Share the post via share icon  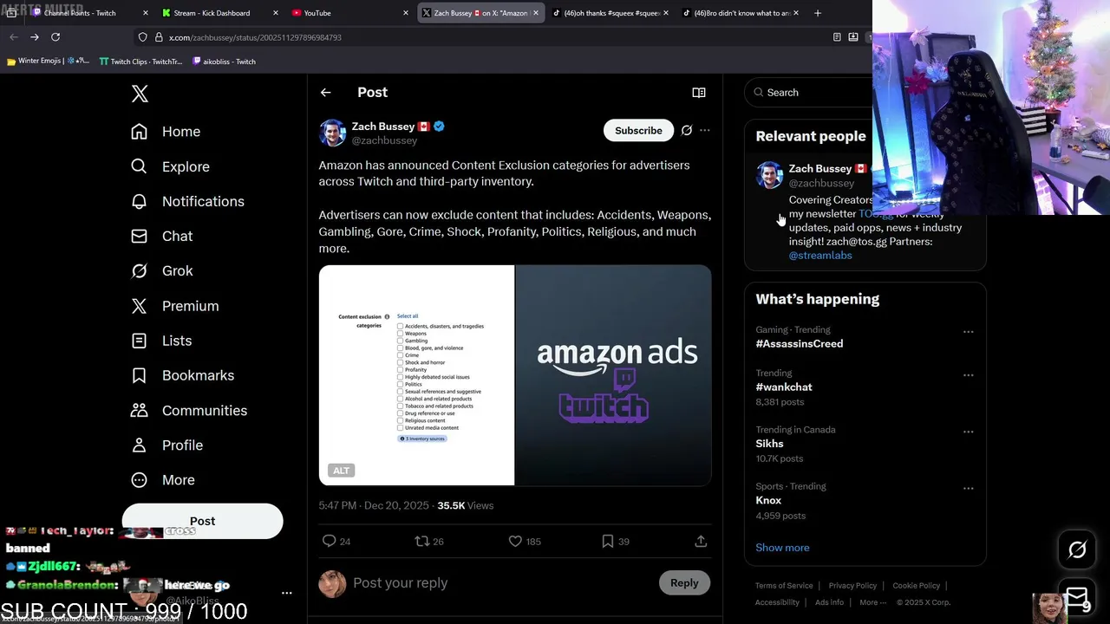click(701, 541)
